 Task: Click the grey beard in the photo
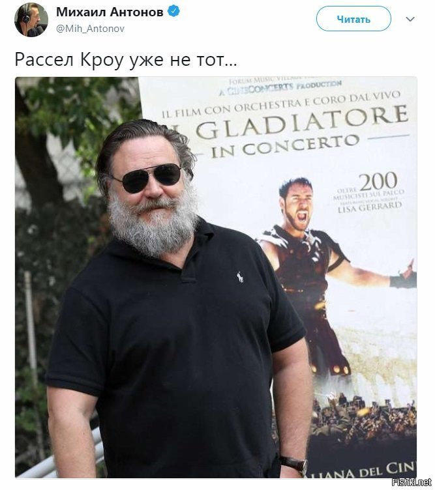pyautogui.click(x=153, y=222)
